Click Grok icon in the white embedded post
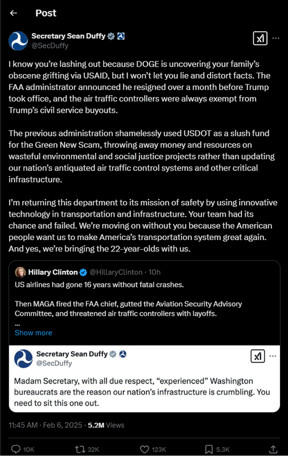 (258, 356)
